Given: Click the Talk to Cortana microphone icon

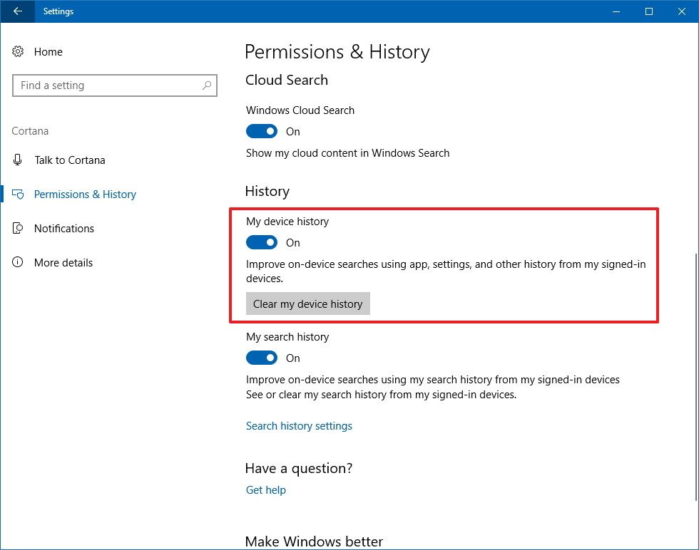Looking at the screenshot, I should point(17,160).
